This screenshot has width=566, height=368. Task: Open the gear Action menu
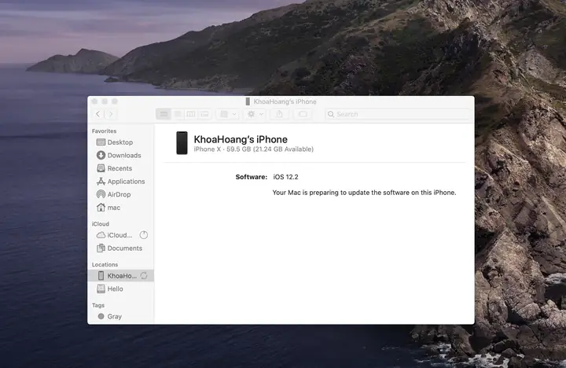255,114
